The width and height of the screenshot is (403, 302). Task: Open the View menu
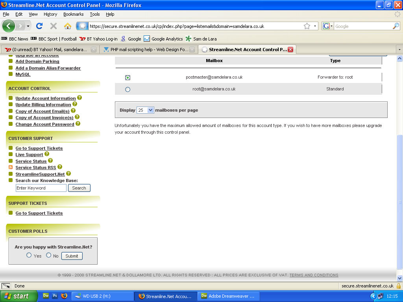coord(33,14)
